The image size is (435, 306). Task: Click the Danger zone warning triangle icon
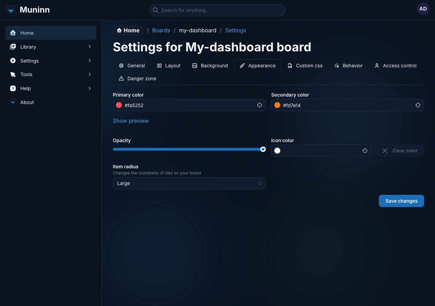click(x=121, y=79)
